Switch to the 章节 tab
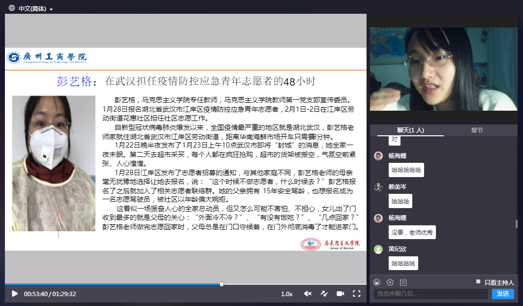This screenshot has width=523, height=306. tap(477, 130)
